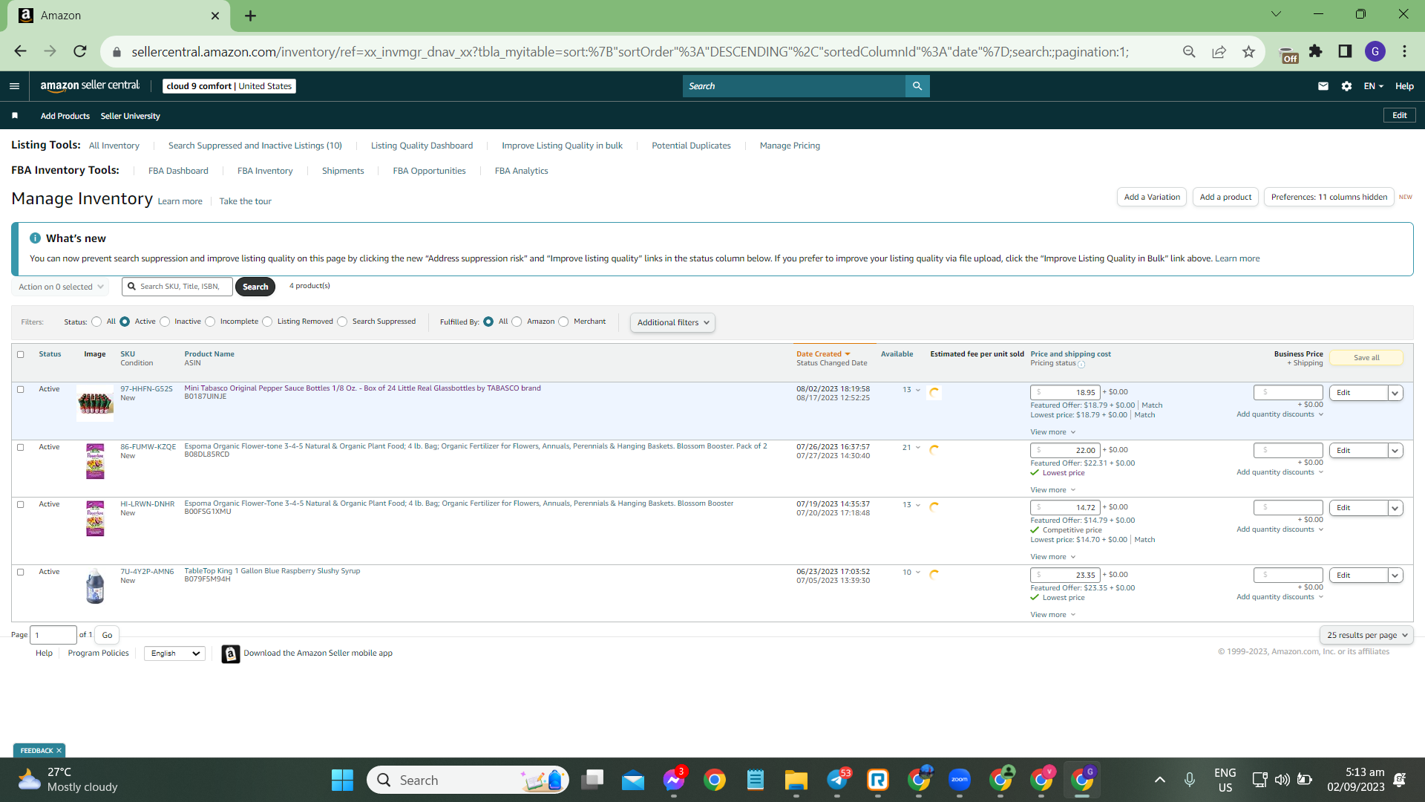The height and width of the screenshot is (802, 1425).
Task: Change 25 results per page dropdown
Action: (x=1366, y=636)
